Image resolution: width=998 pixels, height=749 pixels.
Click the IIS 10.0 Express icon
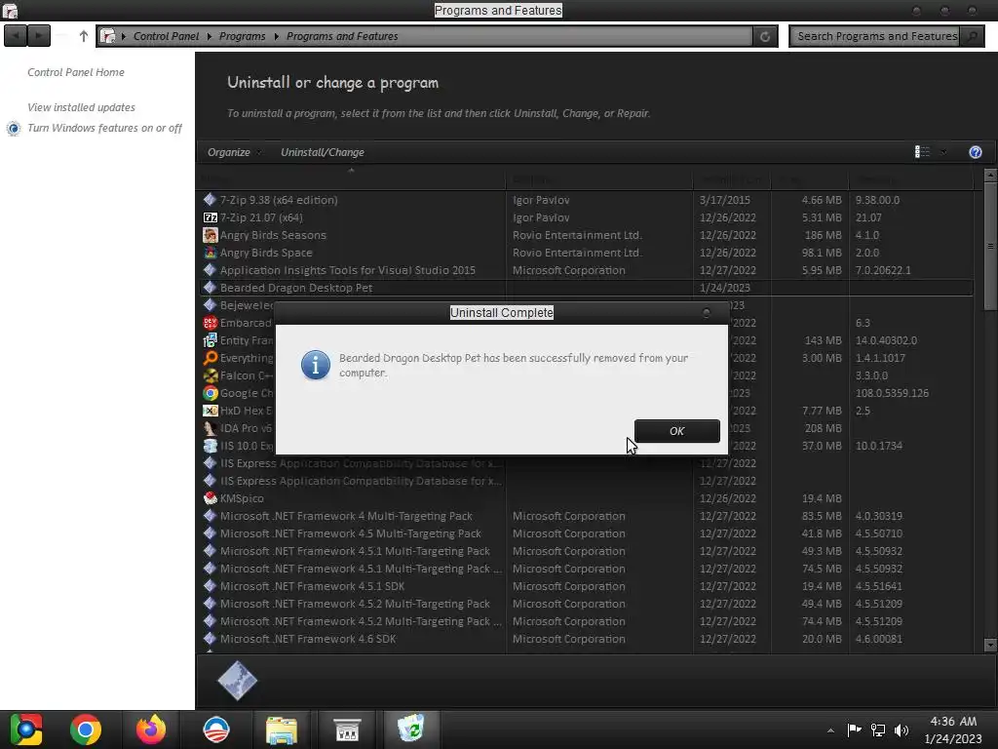(211, 446)
